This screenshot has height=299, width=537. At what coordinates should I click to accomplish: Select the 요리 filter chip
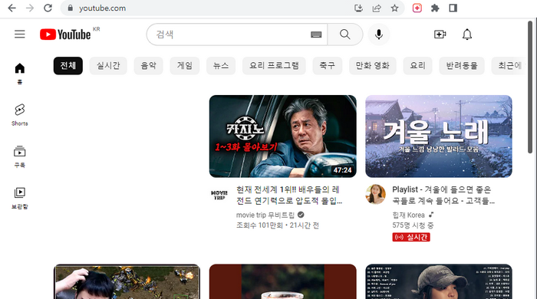tap(418, 66)
